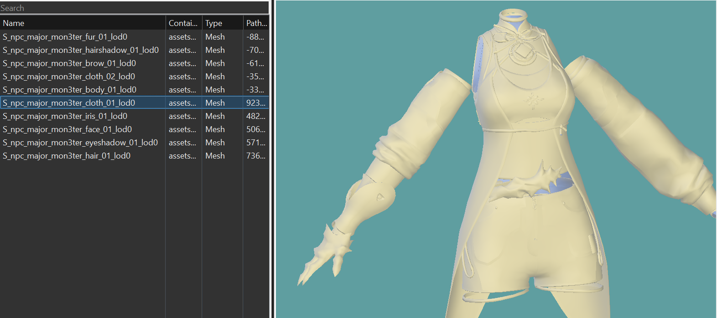
Task: Select S_npc_major_mon3ter_cloth_01_lod0 row
Action: 135,103
